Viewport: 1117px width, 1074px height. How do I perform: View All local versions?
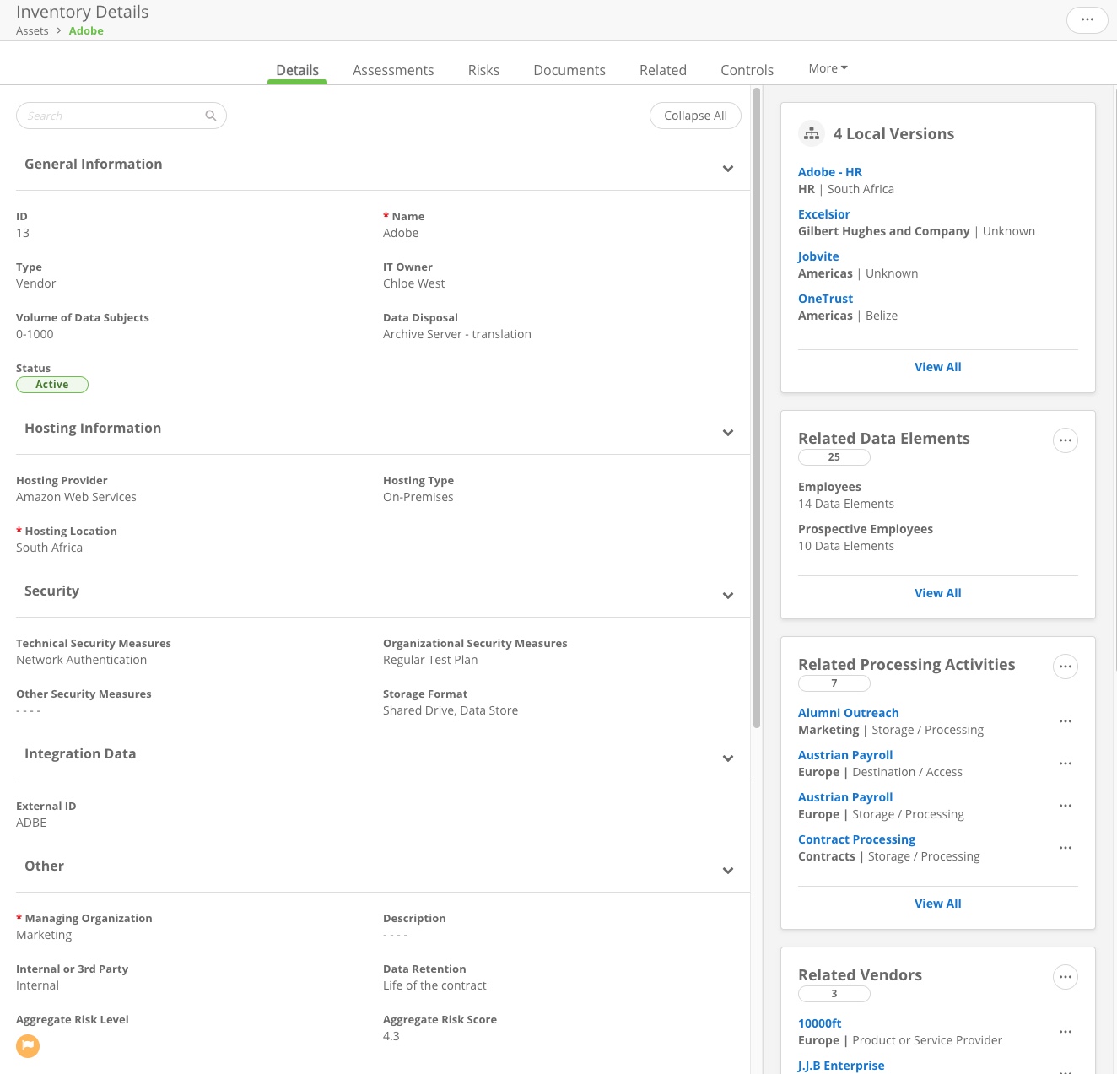(x=937, y=366)
